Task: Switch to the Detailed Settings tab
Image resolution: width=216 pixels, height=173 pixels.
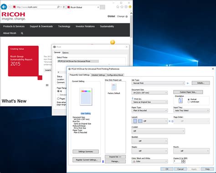Action: tap(98, 75)
